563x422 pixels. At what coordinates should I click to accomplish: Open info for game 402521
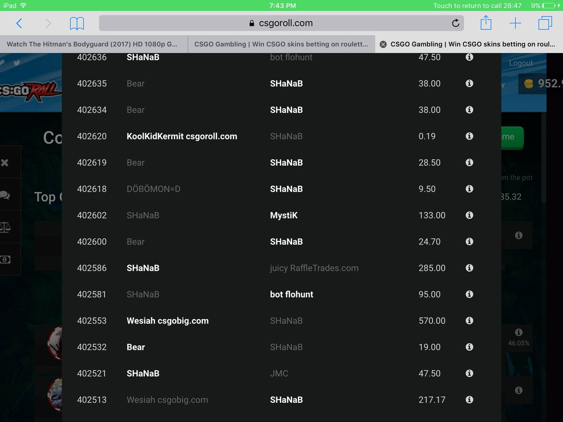point(469,373)
